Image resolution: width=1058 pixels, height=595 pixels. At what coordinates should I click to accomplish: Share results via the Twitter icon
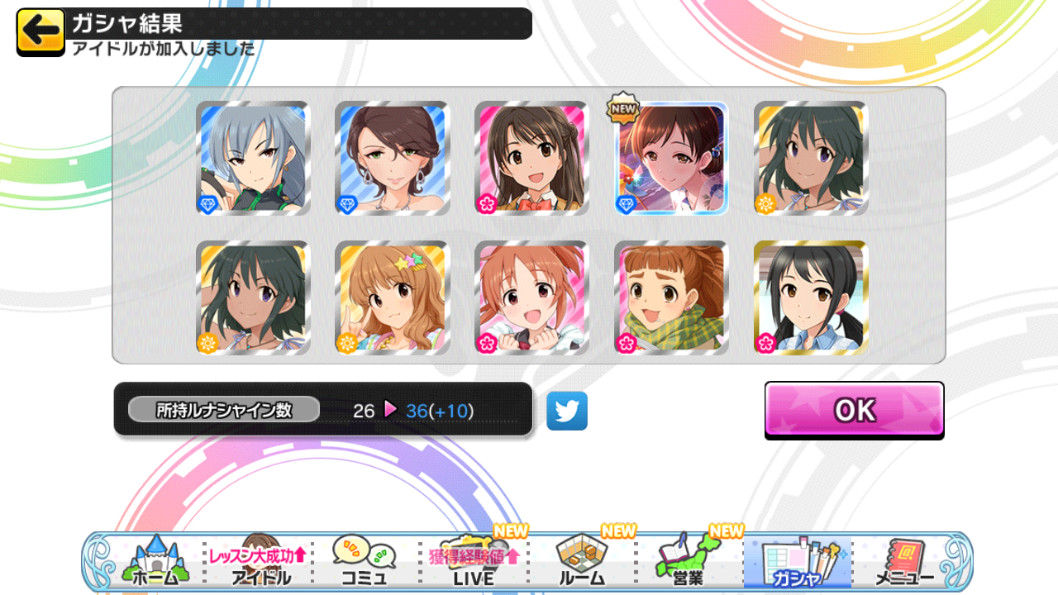point(567,411)
